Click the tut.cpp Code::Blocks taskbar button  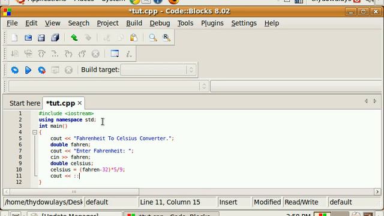(x=171, y=214)
